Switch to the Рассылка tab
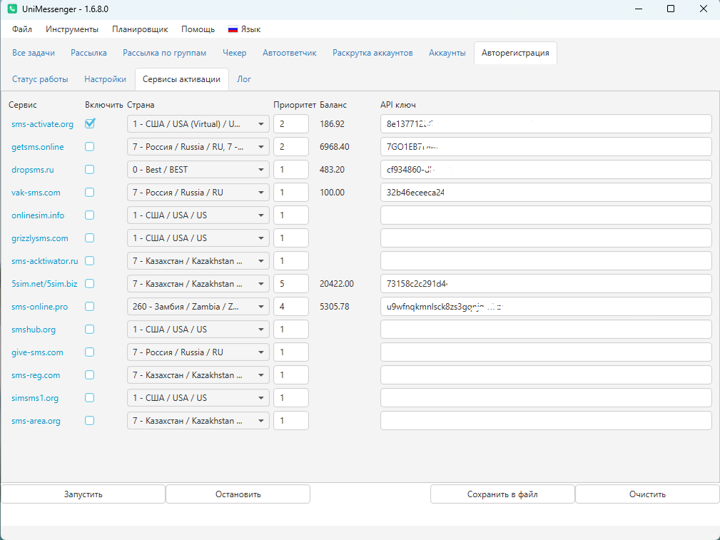The image size is (720, 540). [x=88, y=53]
